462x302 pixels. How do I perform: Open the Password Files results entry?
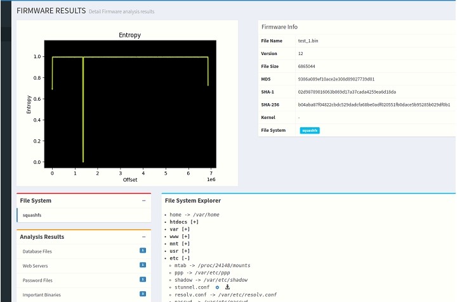coord(37,280)
